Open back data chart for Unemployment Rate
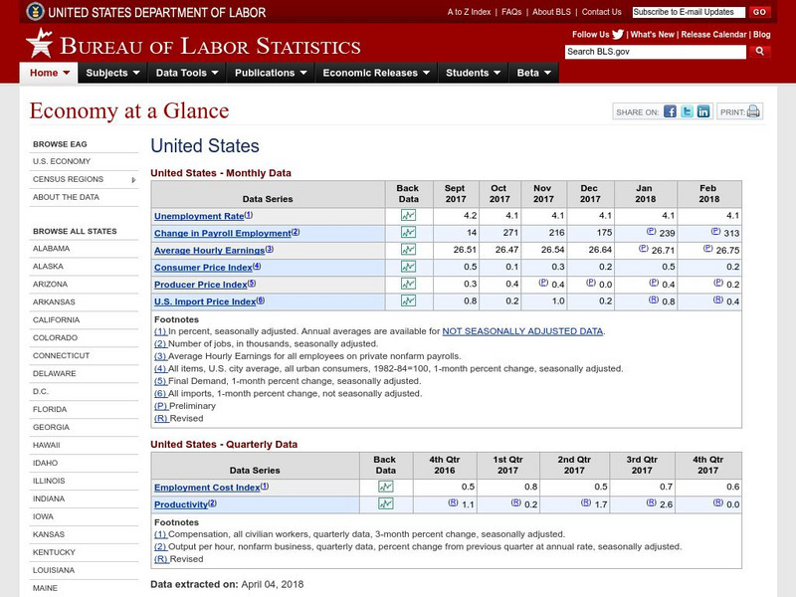 (x=408, y=215)
